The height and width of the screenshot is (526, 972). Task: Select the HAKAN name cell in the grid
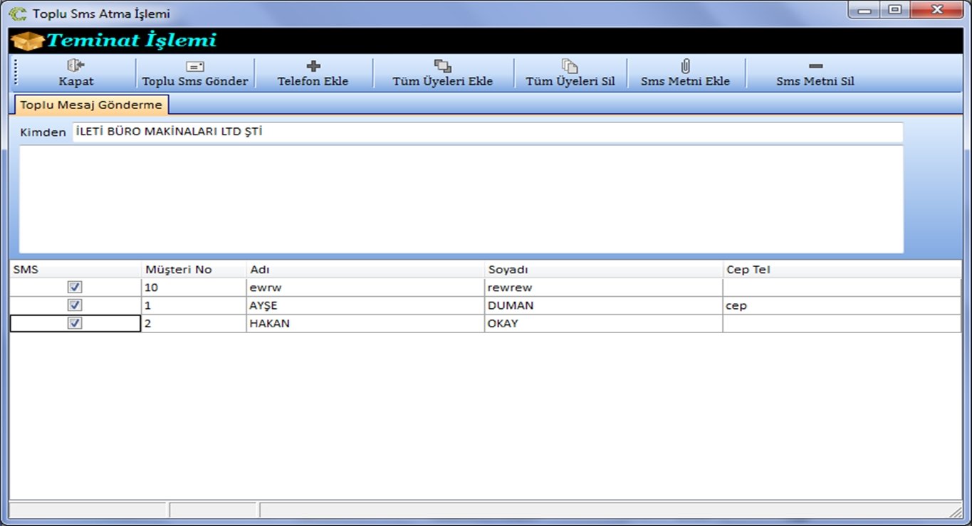click(x=365, y=324)
